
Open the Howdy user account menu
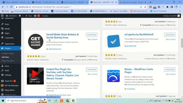point(172,16)
